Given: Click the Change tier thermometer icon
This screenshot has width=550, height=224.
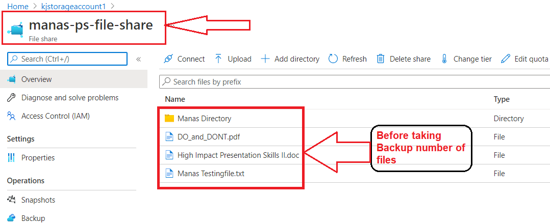Looking at the screenshot, I should [444, 59].
